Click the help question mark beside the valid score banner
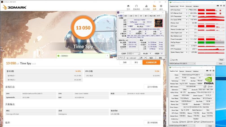226x127 pixels. 107,56
